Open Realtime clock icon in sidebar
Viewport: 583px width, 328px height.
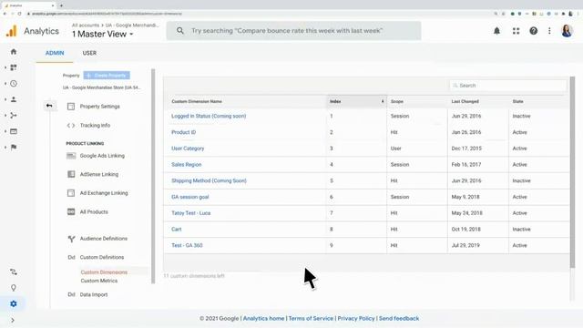click(x=14, y=84)
